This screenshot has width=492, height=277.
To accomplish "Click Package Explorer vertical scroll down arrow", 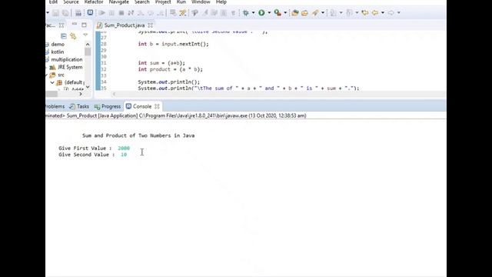I will pyautogui.click(x=88, y=87).
